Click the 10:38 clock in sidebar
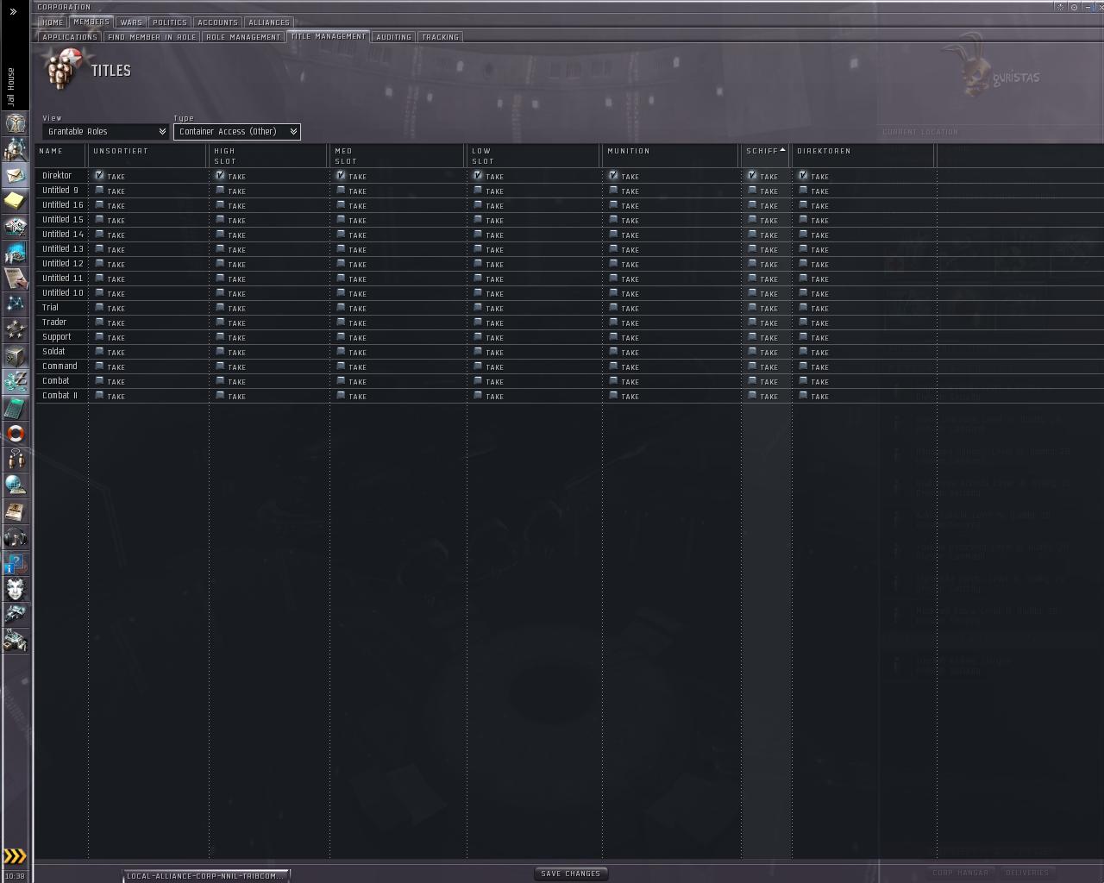 (16, 876)
